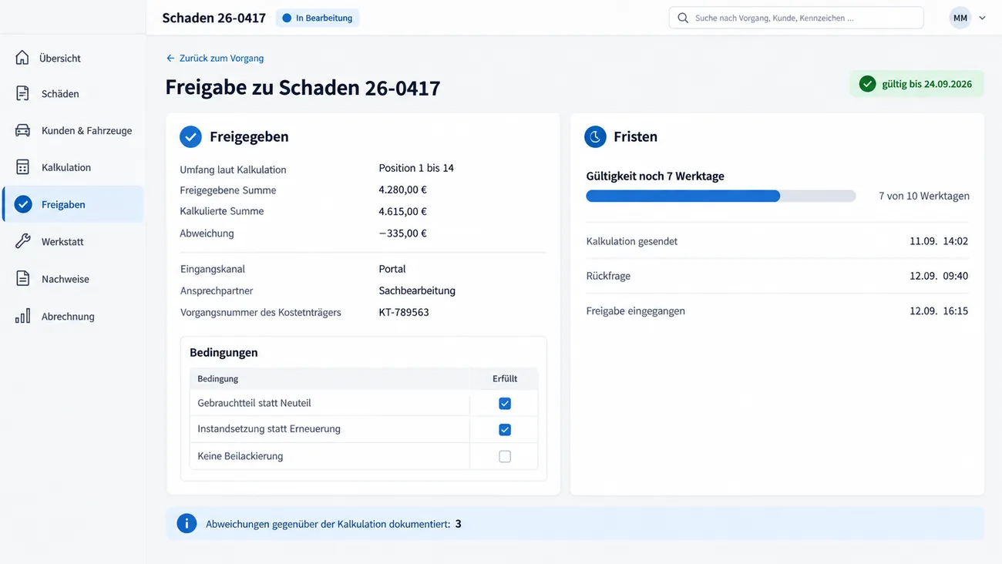Click the timestamp 12.09. 09:40
The image size is (1002, 564).
(939, 276)
